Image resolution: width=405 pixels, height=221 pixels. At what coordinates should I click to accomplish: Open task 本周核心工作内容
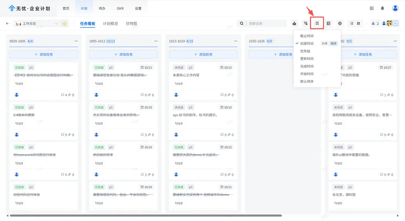pos(186,75)
